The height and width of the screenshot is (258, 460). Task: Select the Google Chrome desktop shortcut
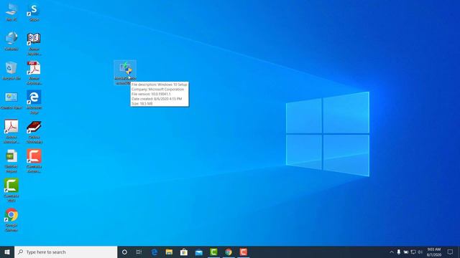tap(11, 220)
